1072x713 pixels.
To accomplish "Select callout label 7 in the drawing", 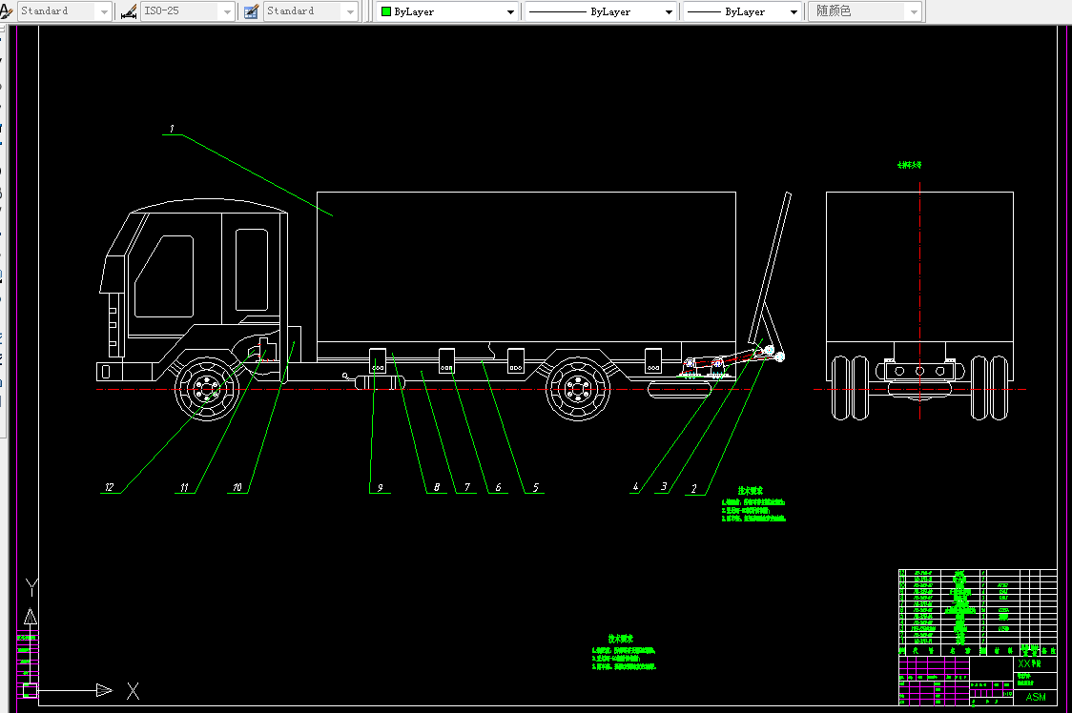I will [467, 487].
